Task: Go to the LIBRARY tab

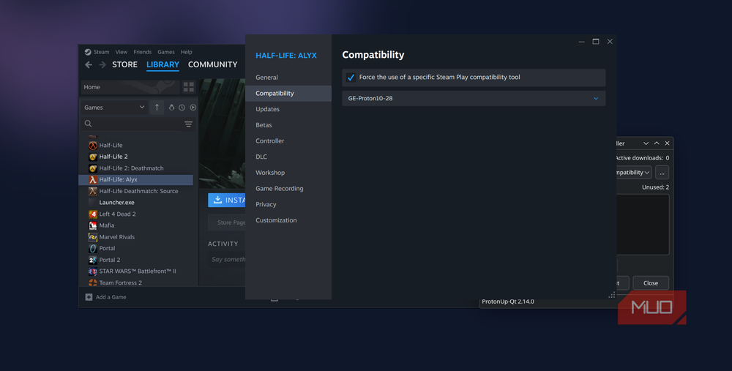Action: click(163, 64)
